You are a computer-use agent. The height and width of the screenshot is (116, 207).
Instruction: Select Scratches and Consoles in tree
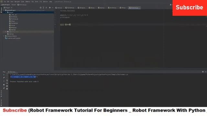tap(13, 38)
